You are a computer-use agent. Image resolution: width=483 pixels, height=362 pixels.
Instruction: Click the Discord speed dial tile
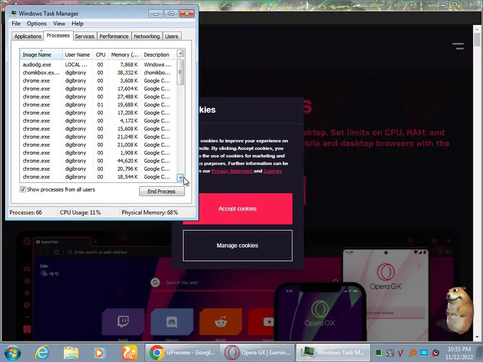point(172,322)
